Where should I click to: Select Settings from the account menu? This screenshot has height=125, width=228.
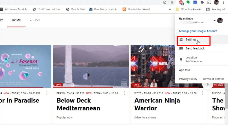191,40
